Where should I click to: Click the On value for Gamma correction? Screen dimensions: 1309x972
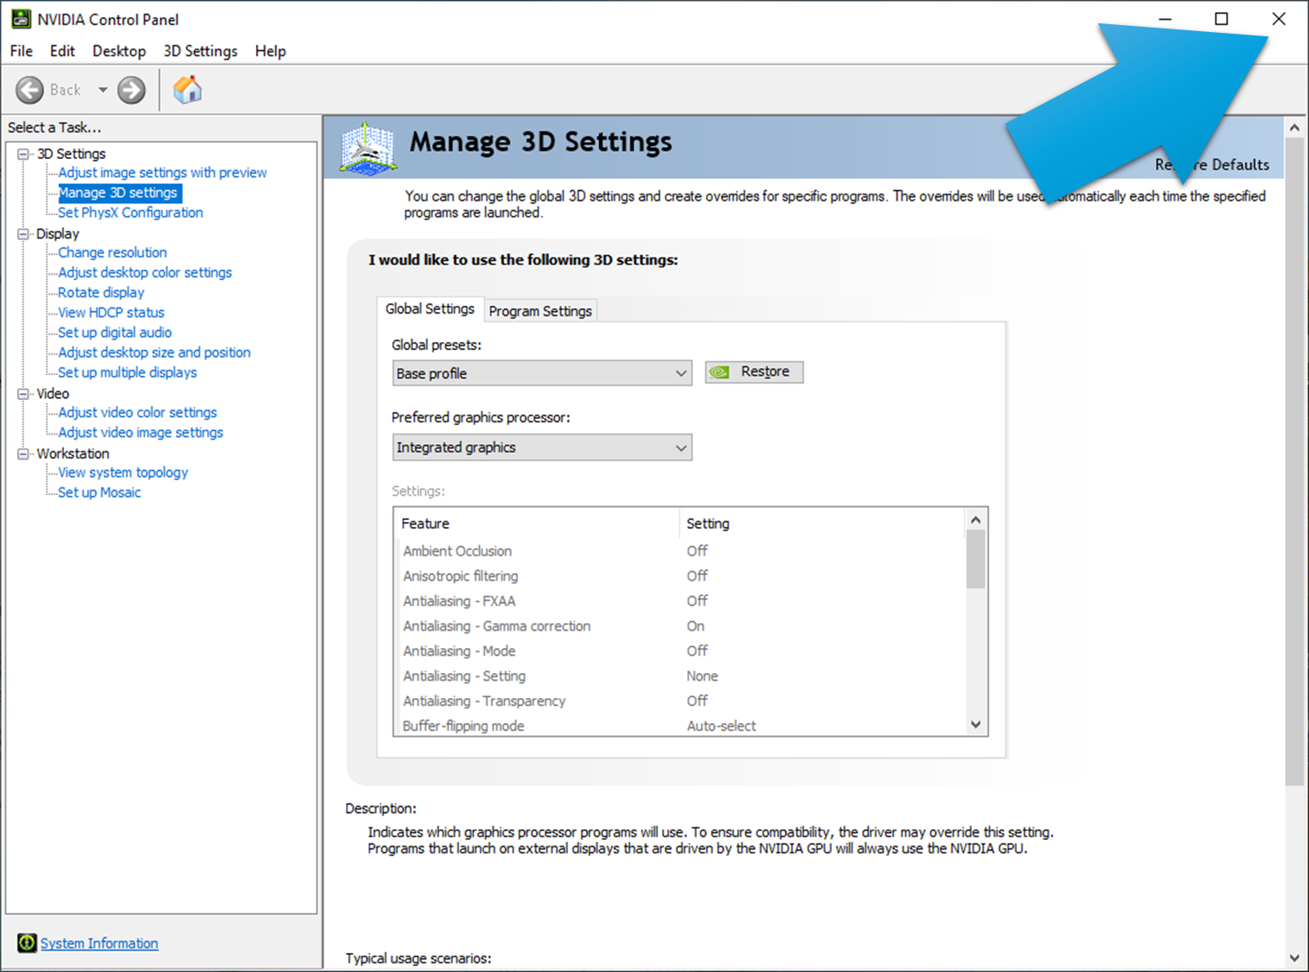[x=696, y=626]
